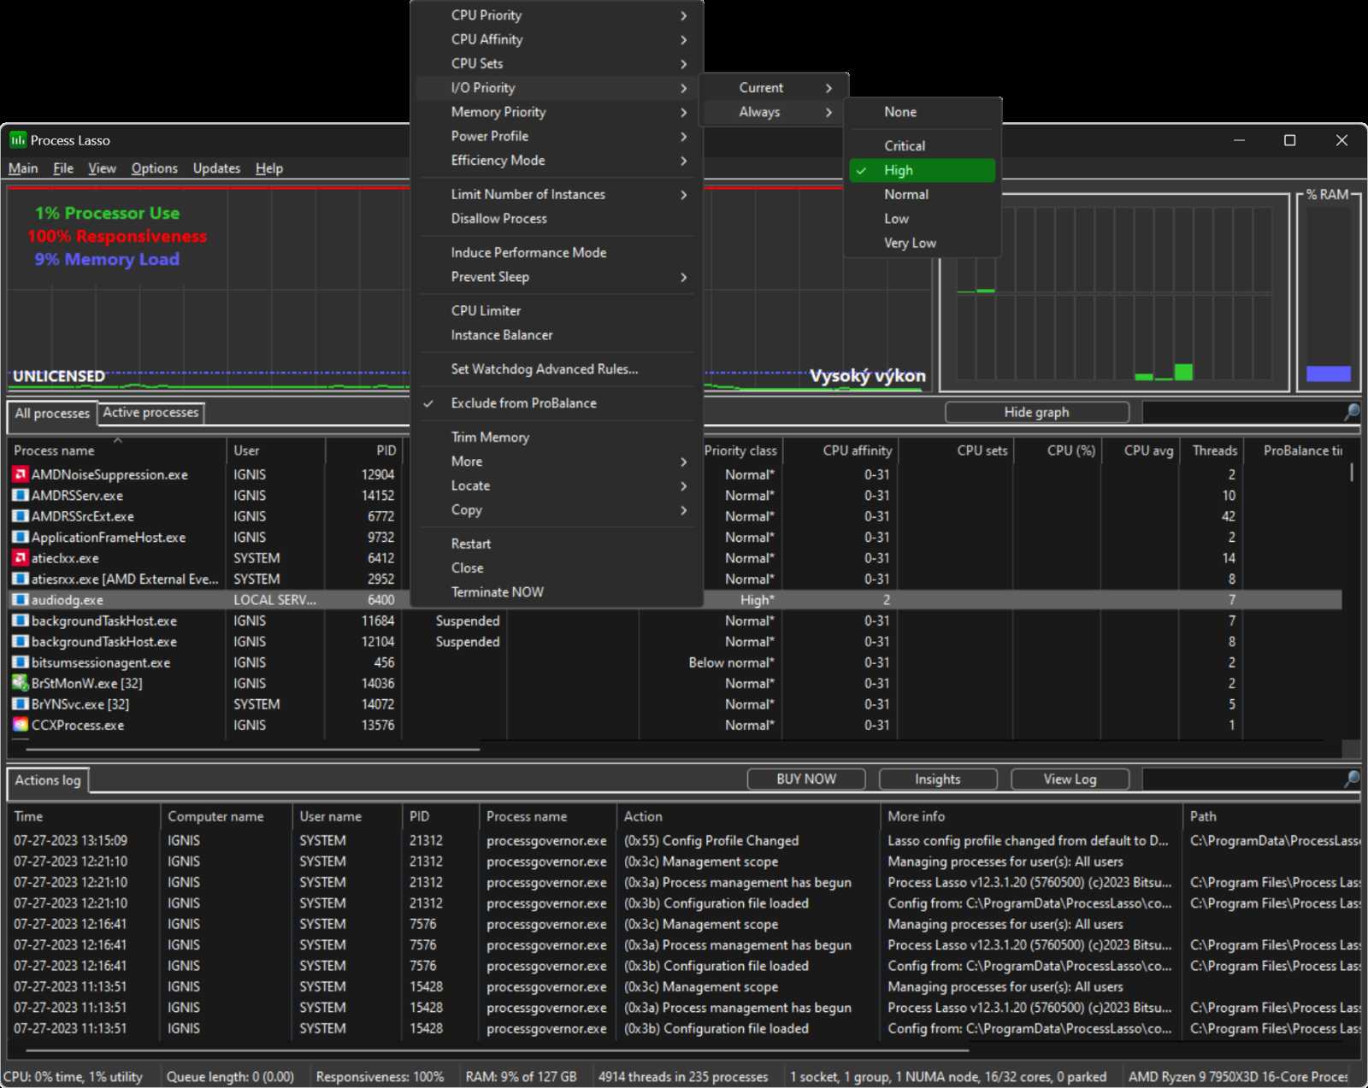1368x1088 pixels.
Task: Click the CCXProcess.exe process icon
Action: pyautogui.click(x=20, y=725)
